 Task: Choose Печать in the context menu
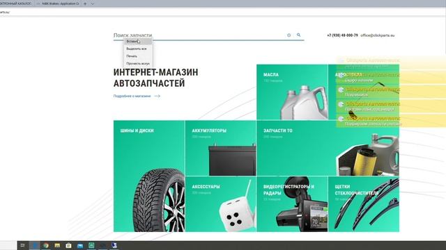point(138,56)
